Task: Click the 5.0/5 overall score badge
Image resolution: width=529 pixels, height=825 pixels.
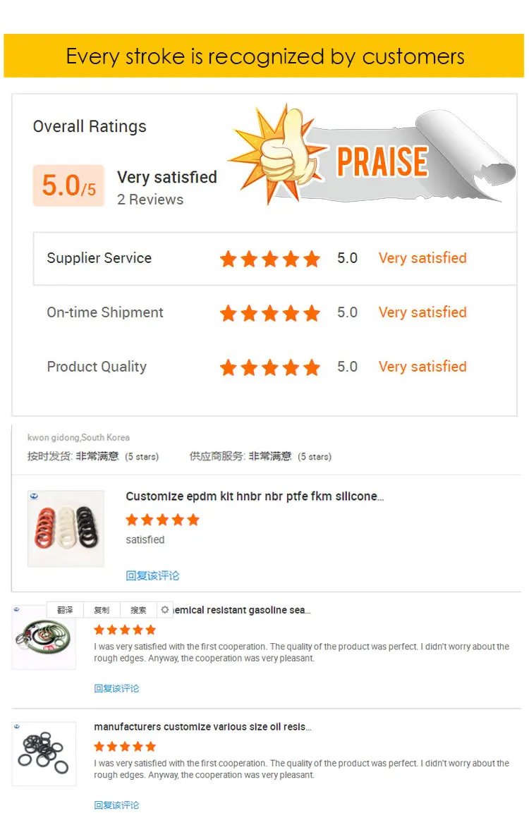Action: tap(68, 185)
